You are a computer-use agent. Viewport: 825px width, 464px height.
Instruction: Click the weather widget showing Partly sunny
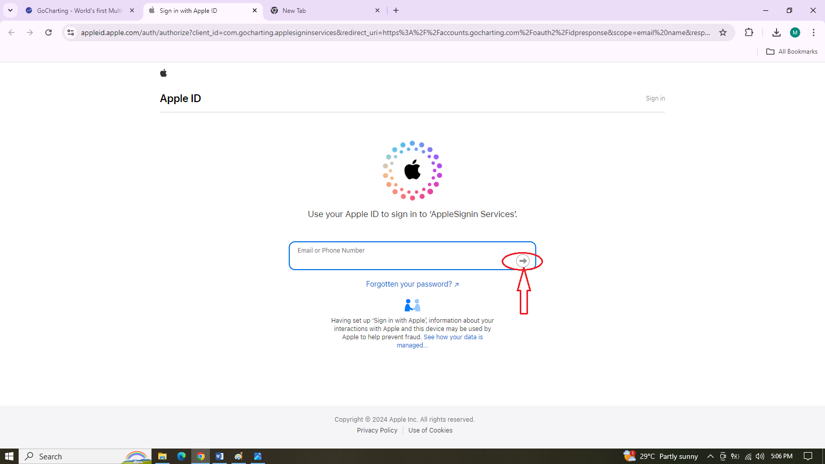pyautogui.click(x=665, y=456)
